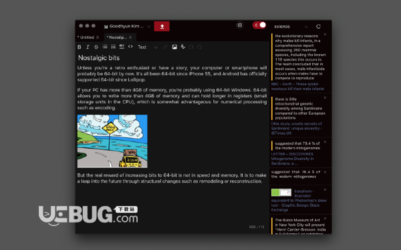The width and height of the screenshot is (401, 250).
Task: Click the undo icon
Action: [191, 47]
